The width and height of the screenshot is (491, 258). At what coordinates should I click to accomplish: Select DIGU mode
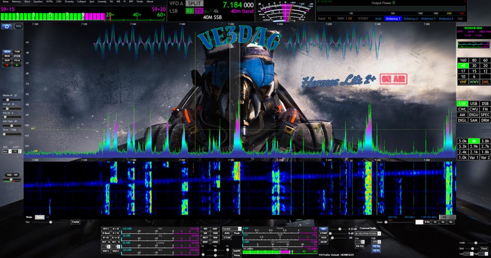(473, 115)
